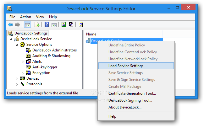This screenshot has height=127, width=204.
Task: Select Protocols tree label
Action: (34, 84)
